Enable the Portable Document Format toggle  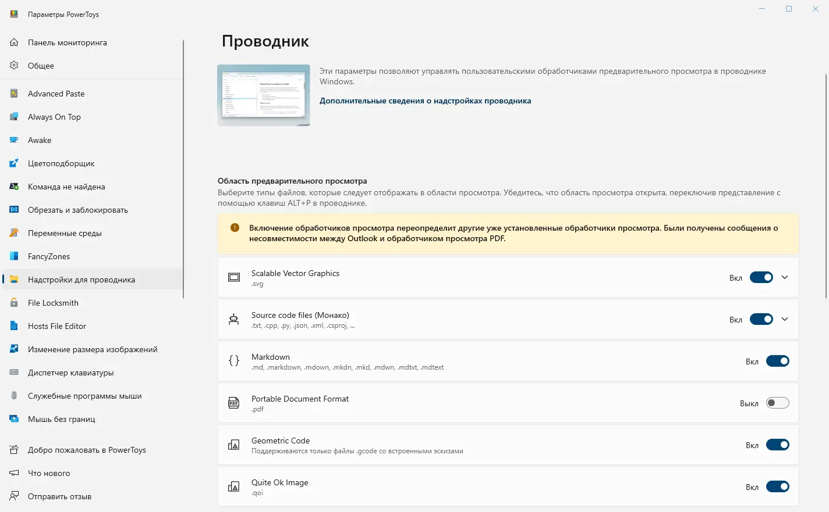pyautogui.click(x=777, y=403)
